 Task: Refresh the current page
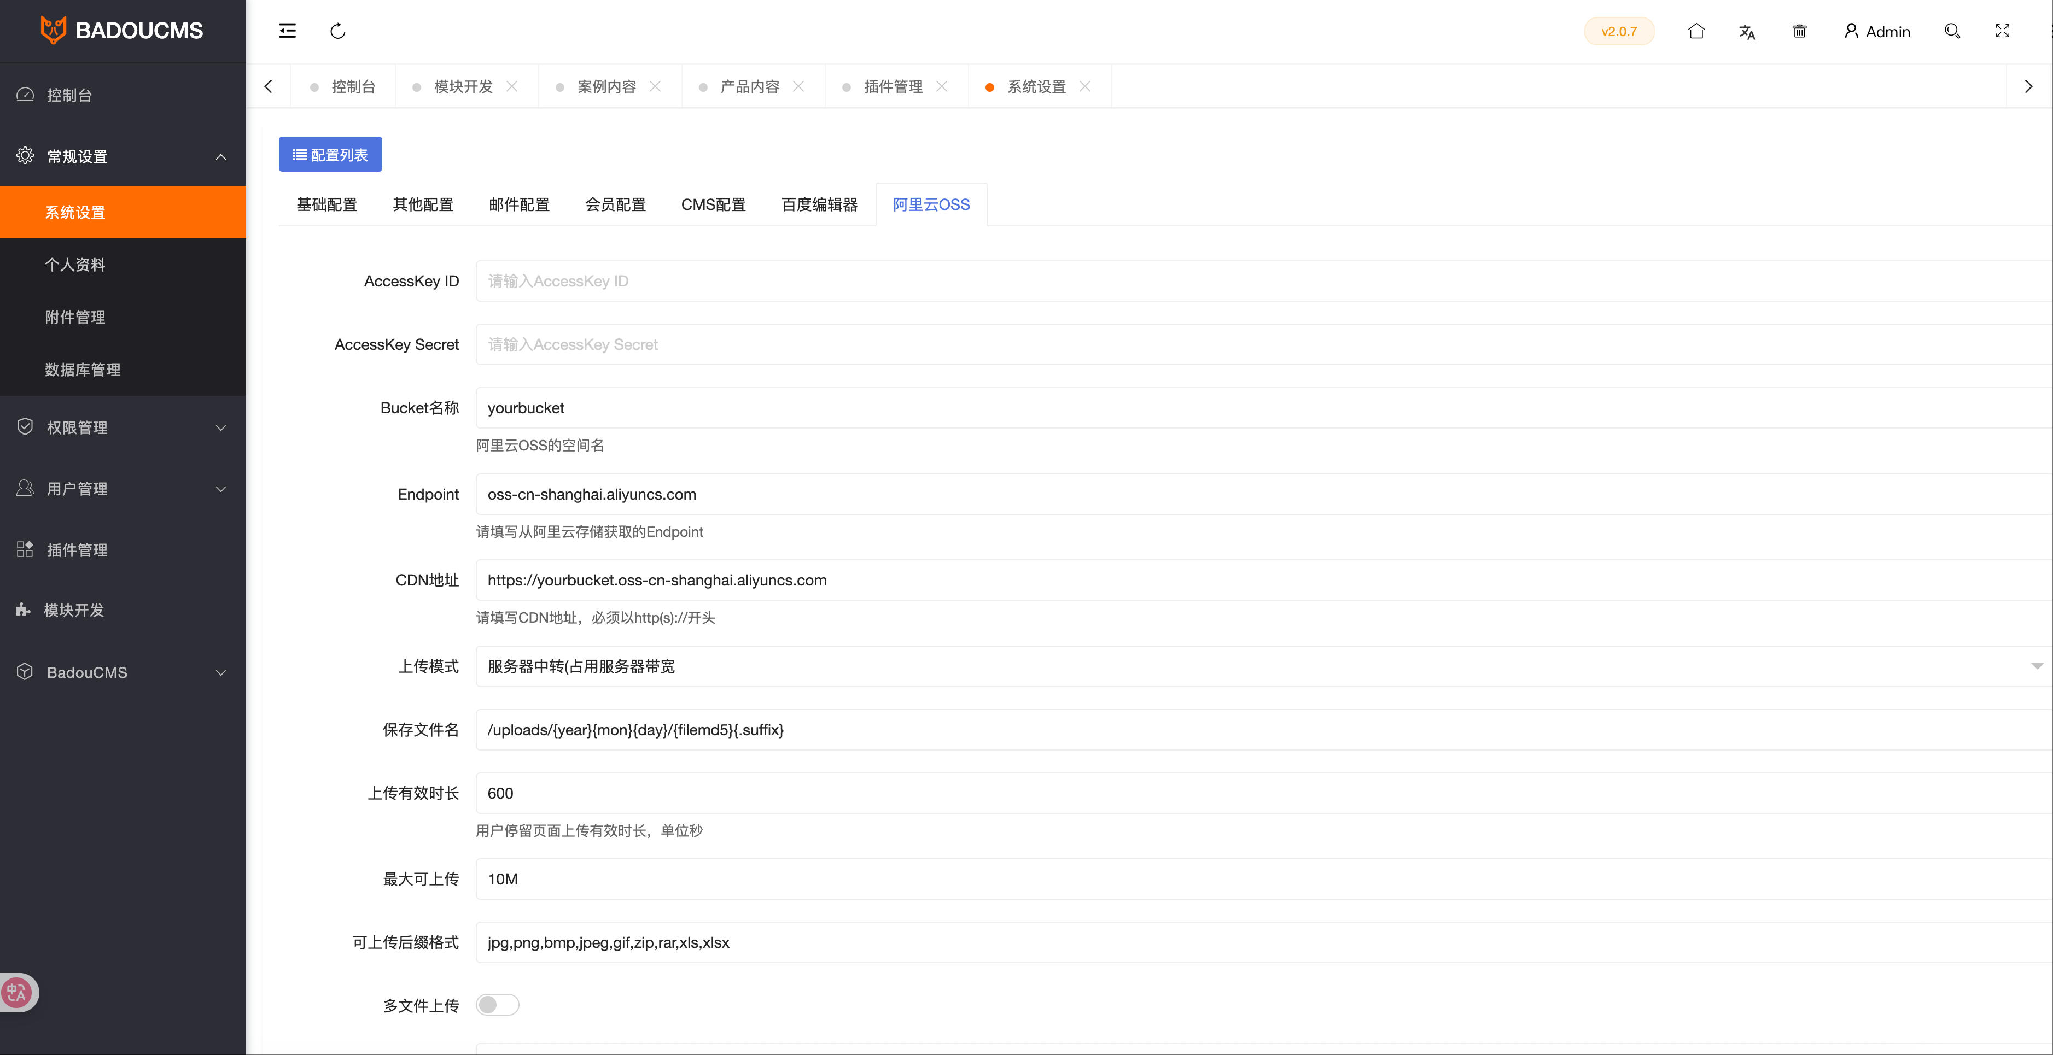pyautogui.click(x=338, y=31)
